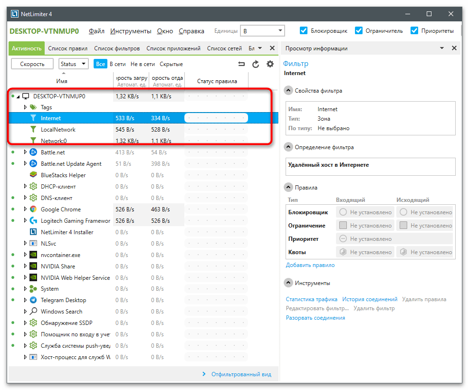This screenshot has height=390, width=469.
Task: Toggle the Блокировщик checkbox in header
Action: pyautogui.click(x=304, y=30)
